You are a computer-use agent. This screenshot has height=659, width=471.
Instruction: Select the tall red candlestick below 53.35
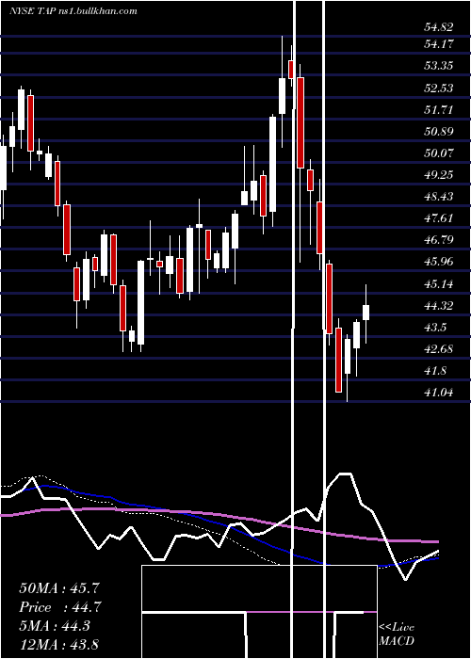300,122
